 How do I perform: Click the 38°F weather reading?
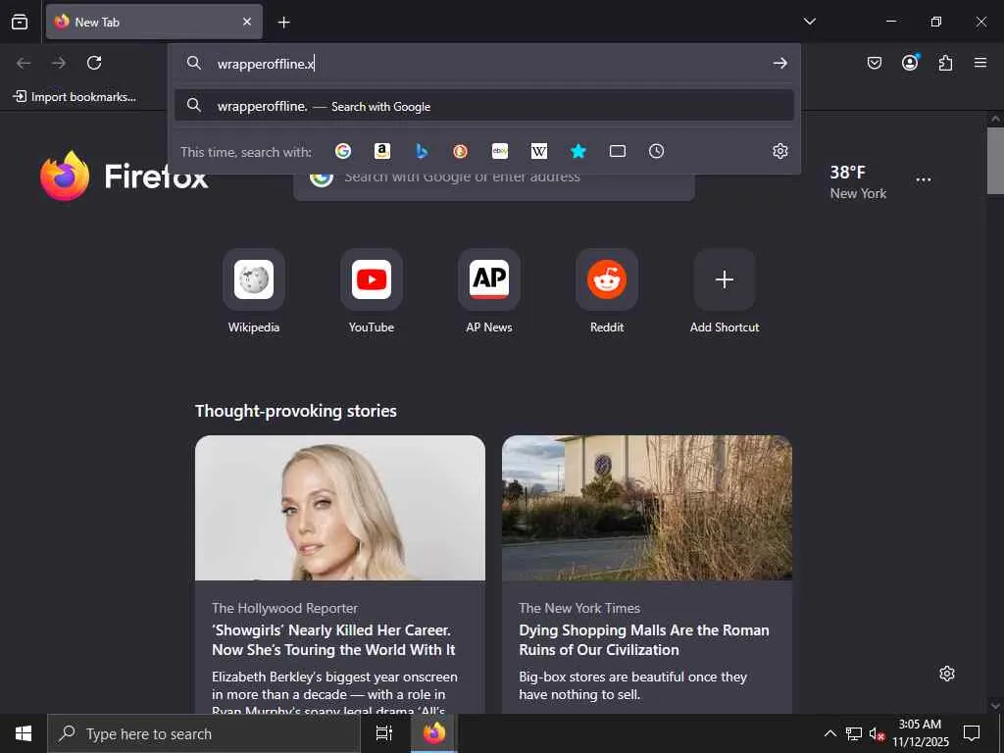(847, 173)
